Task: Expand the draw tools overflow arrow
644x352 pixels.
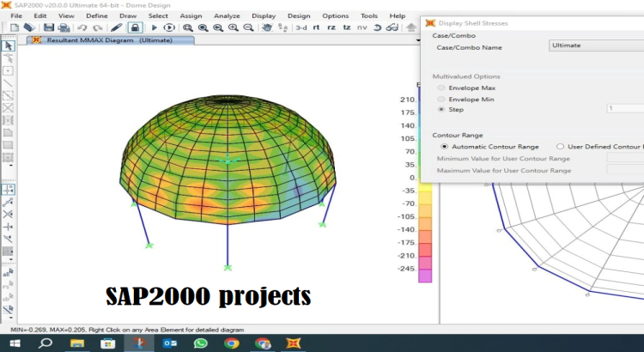Action: [x=10, y=166]
